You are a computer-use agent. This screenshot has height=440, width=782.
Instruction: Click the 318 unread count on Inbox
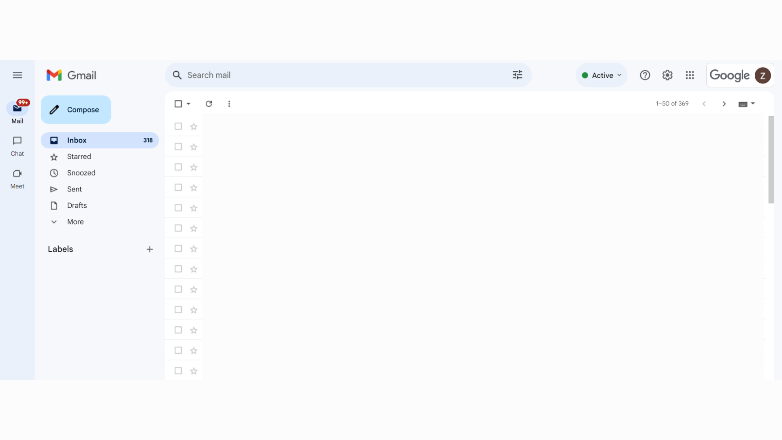click(148, 140)
